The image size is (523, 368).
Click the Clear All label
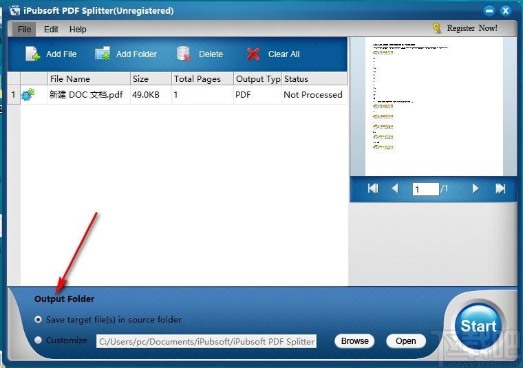(x=284, y=54)
